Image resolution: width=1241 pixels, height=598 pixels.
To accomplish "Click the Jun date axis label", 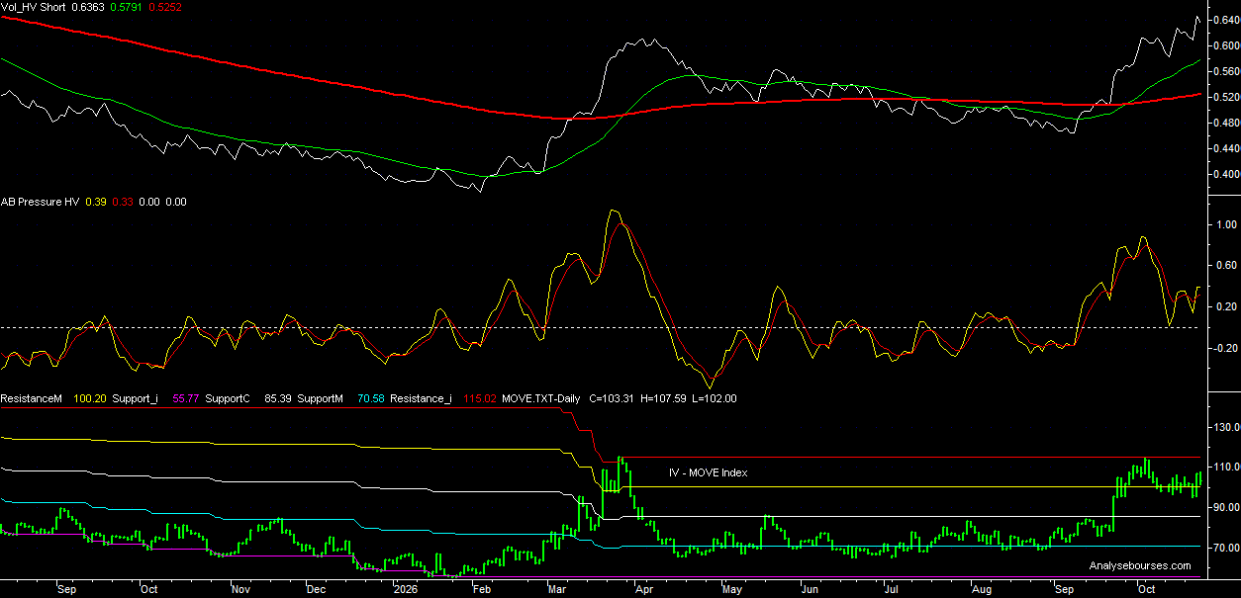I will [x=810, y=588].
